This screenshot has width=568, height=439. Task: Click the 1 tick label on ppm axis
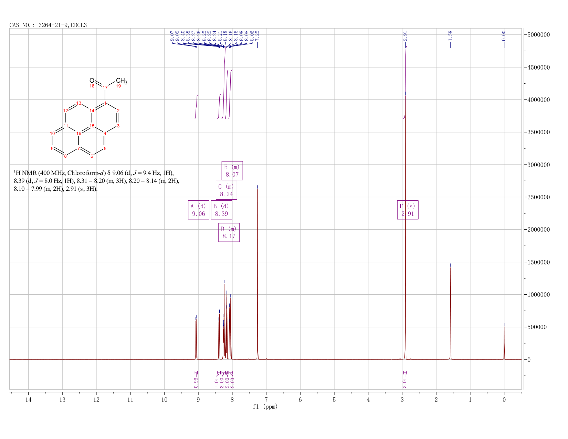tap(470, 399)
